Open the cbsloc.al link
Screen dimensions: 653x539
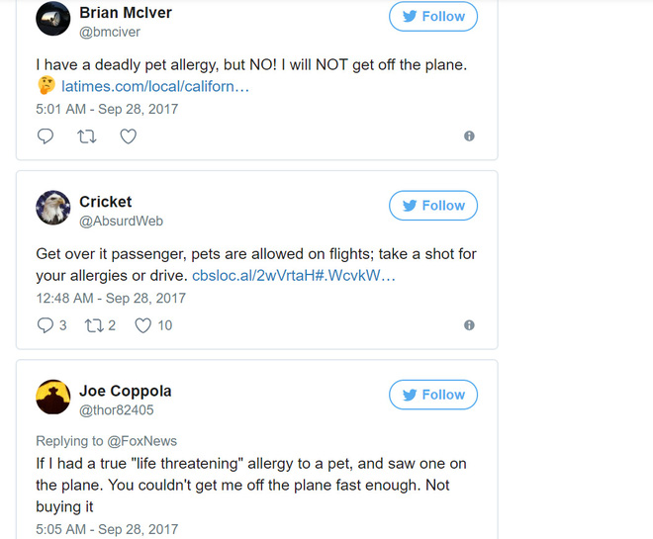[x=293, y=276]
